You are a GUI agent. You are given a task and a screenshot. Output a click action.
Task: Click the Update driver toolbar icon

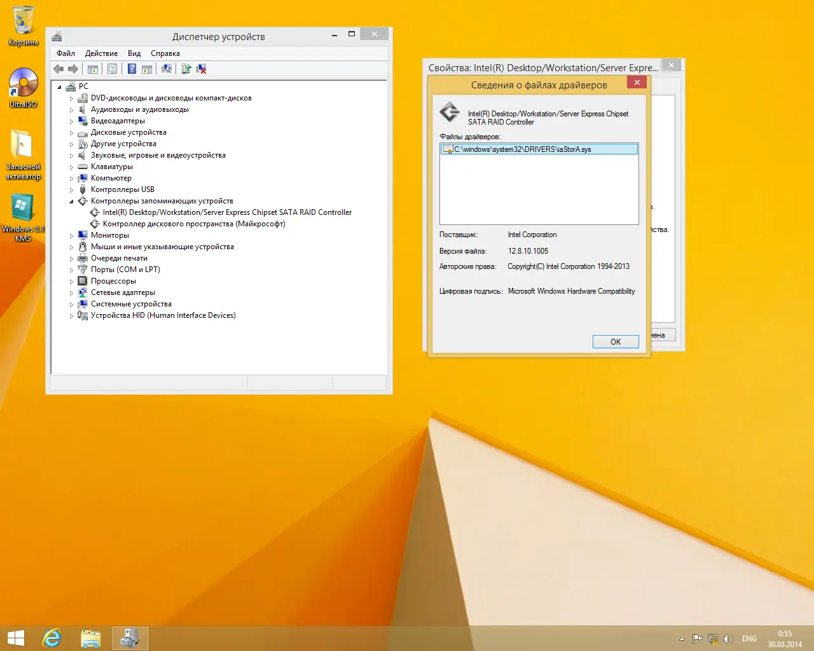tap(186, 69)
